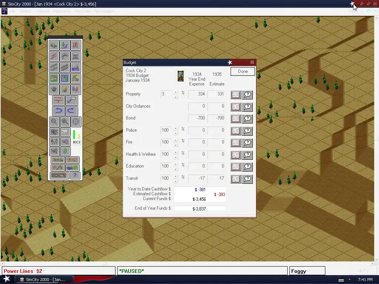Image resolution: width=379 pixels, height=284 pixels.
Task: Open the Police books detail
Action: 235,131
